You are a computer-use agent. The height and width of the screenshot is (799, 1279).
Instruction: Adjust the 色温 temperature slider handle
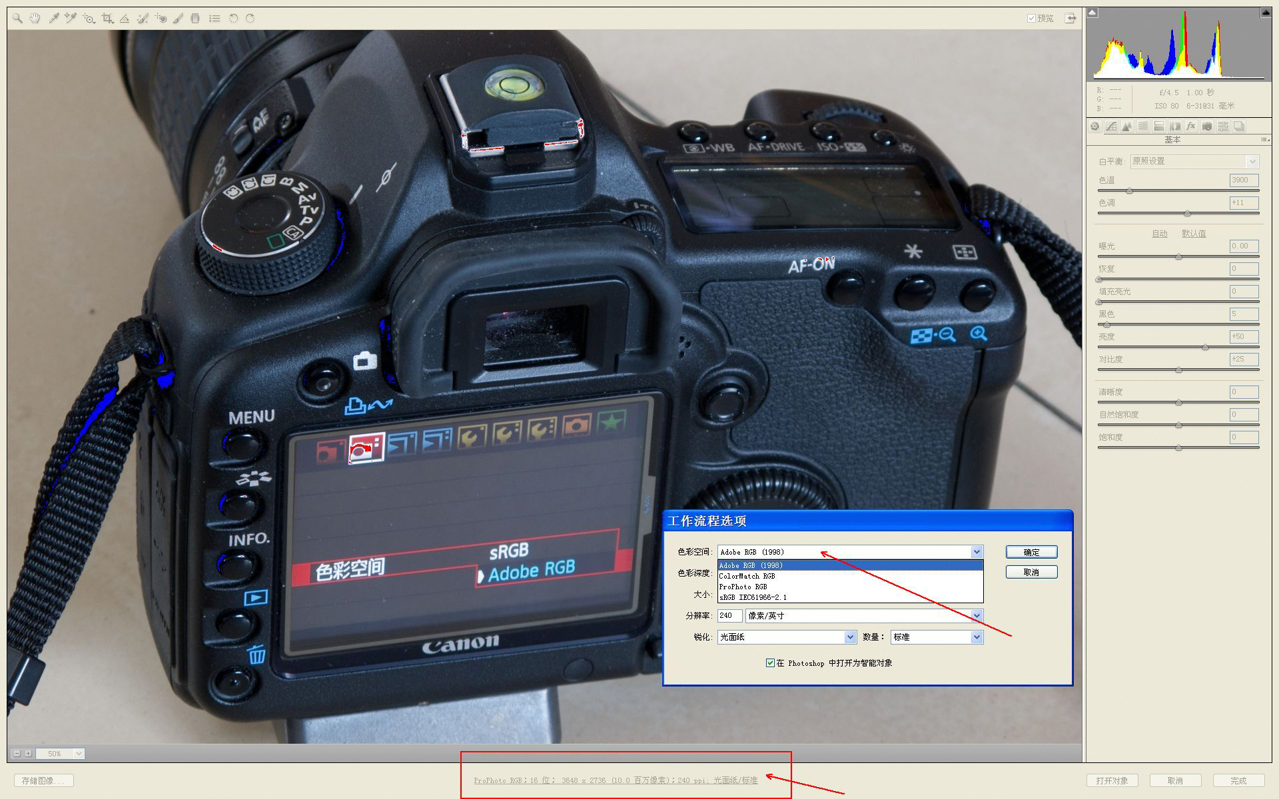click(x=1129, y=191)
